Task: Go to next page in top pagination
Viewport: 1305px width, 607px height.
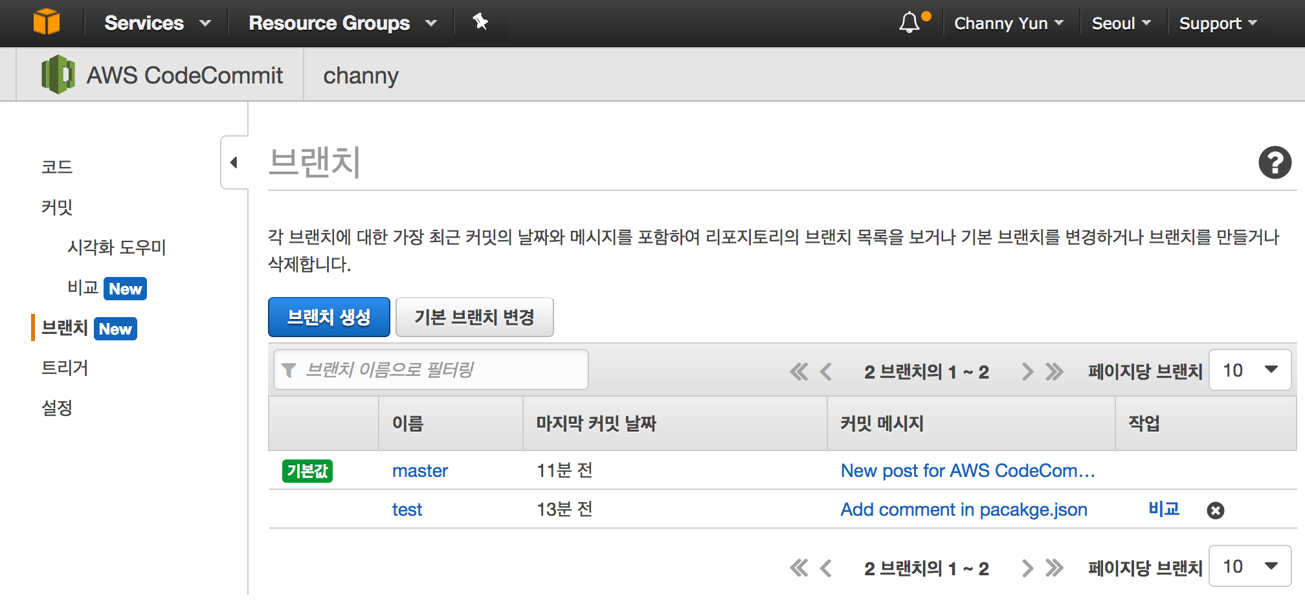Action: (x=1027, y=371)
